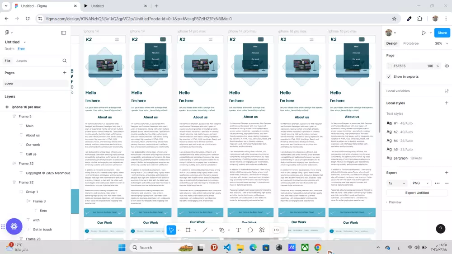The image size is (452, 254).
Task: Select the Pen tool in toolbar
Action: tap(221, 230)
